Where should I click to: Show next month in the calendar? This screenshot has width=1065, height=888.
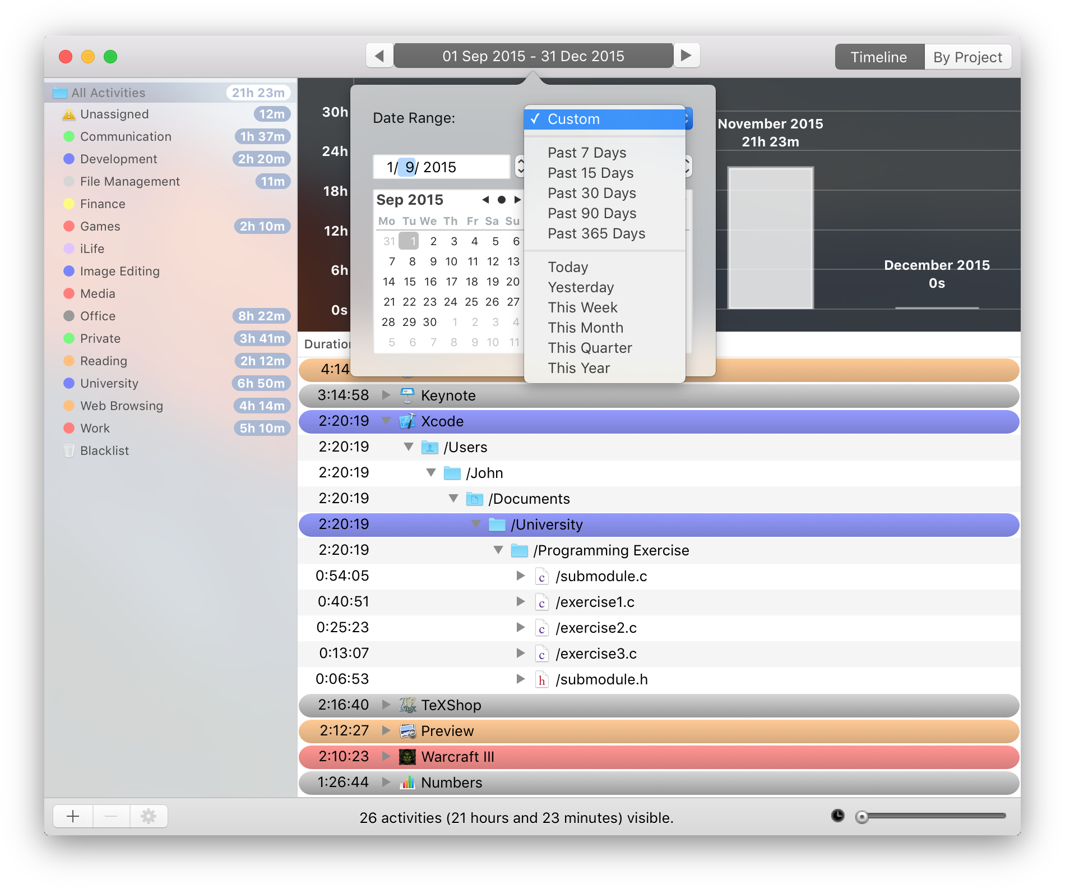pos(517,200)
